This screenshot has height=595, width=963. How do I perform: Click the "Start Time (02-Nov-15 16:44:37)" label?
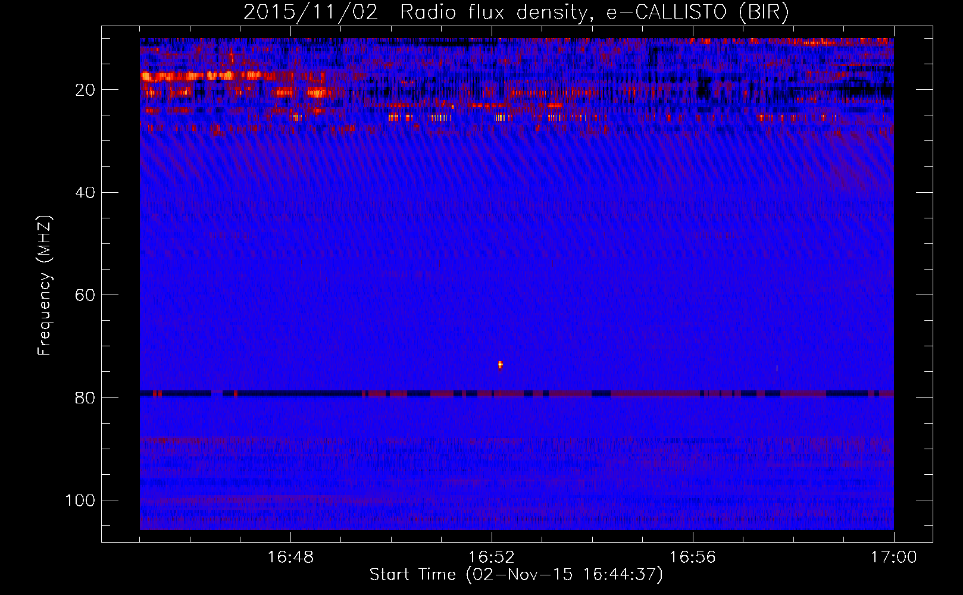pyautogui.click(x=516, y=575)
